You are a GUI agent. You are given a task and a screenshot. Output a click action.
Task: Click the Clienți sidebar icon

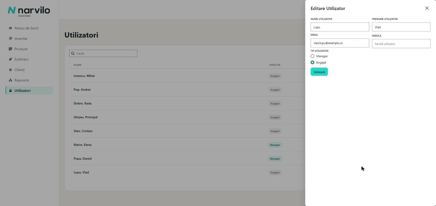[x=10, y=70]
